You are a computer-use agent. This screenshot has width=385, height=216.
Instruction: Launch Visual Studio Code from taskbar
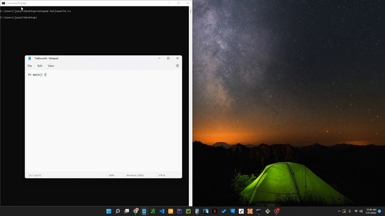click(162, 211)
